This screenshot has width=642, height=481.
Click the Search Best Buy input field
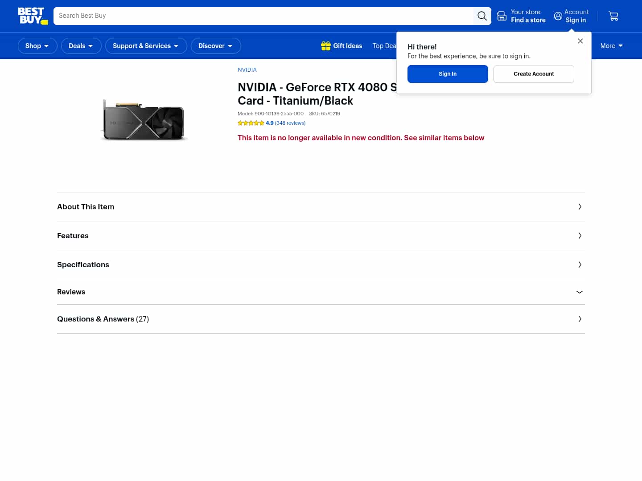coord(263,16)
